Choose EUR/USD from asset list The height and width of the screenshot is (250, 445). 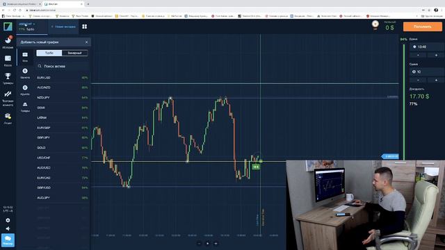click(63, 78)
